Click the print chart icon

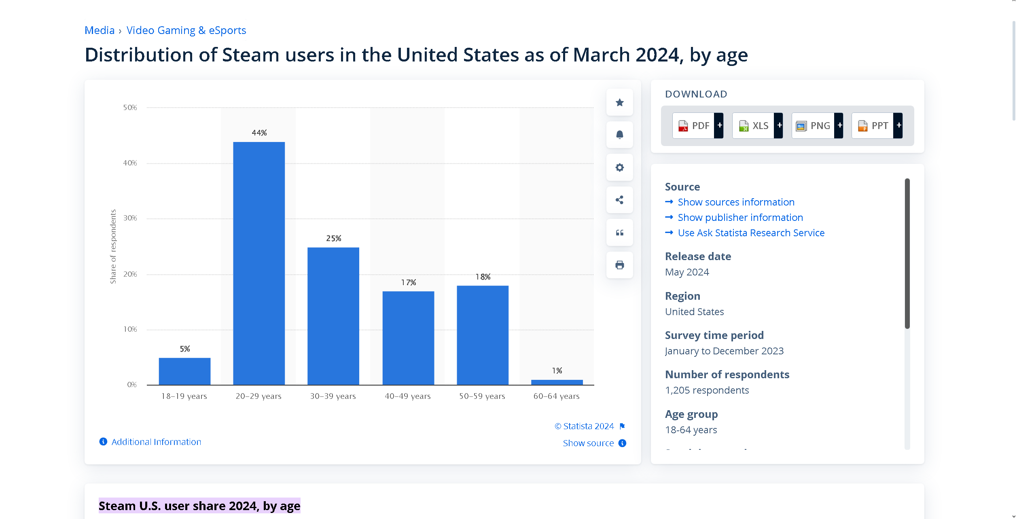pos(619,265)
